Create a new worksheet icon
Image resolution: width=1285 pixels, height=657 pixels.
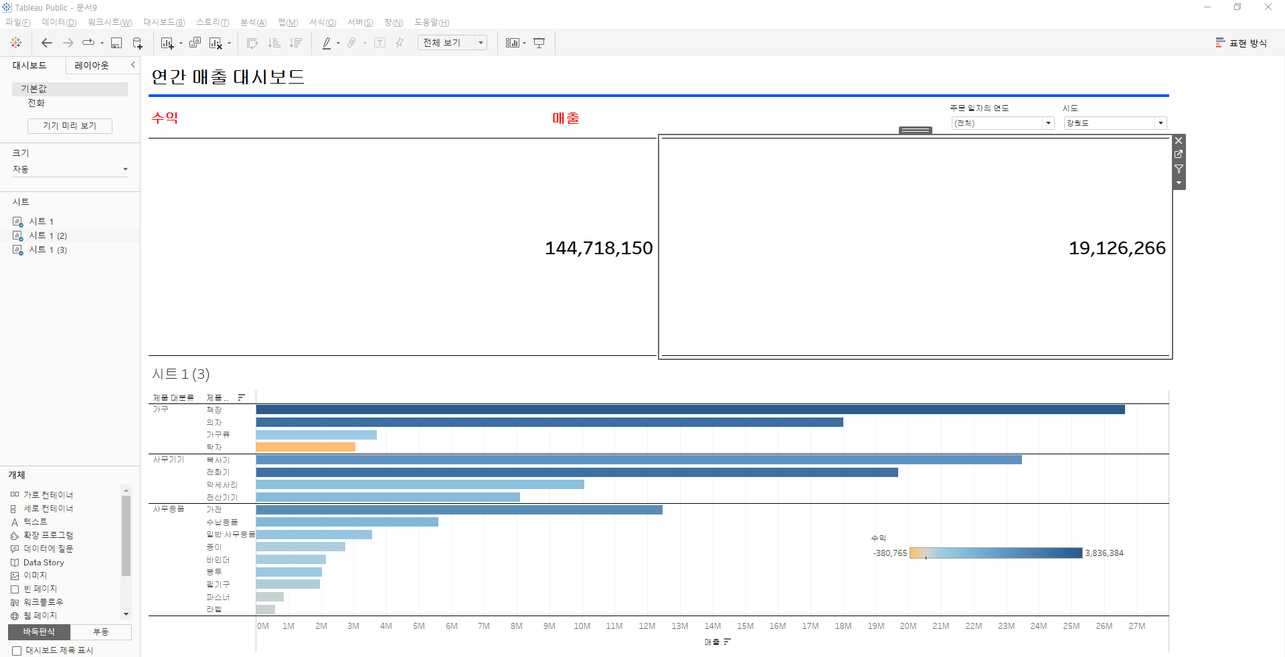point(167,43)
